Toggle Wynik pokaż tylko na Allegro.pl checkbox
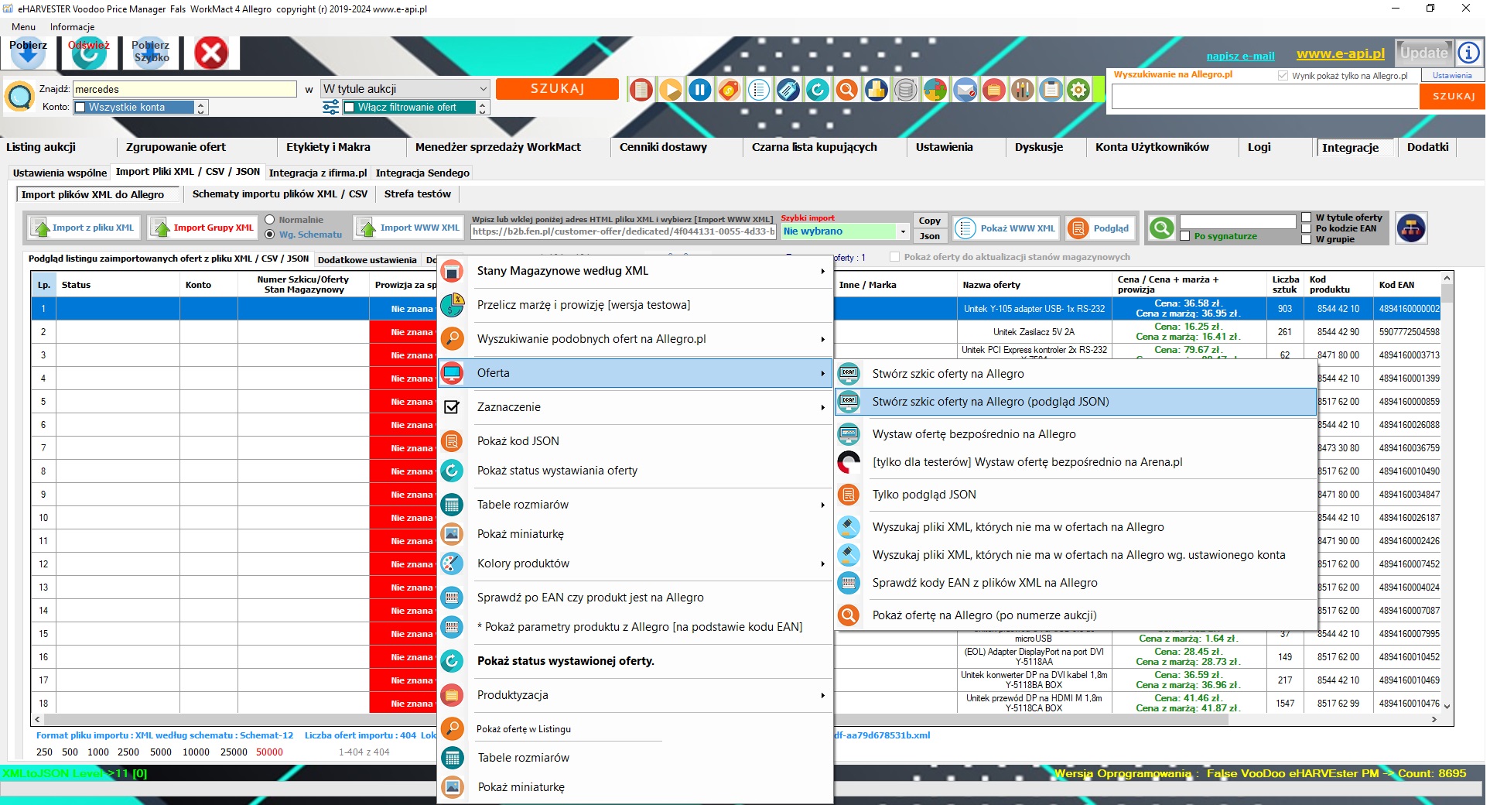This screenshot has width=1490, height=805. (x=1283, y=76)
